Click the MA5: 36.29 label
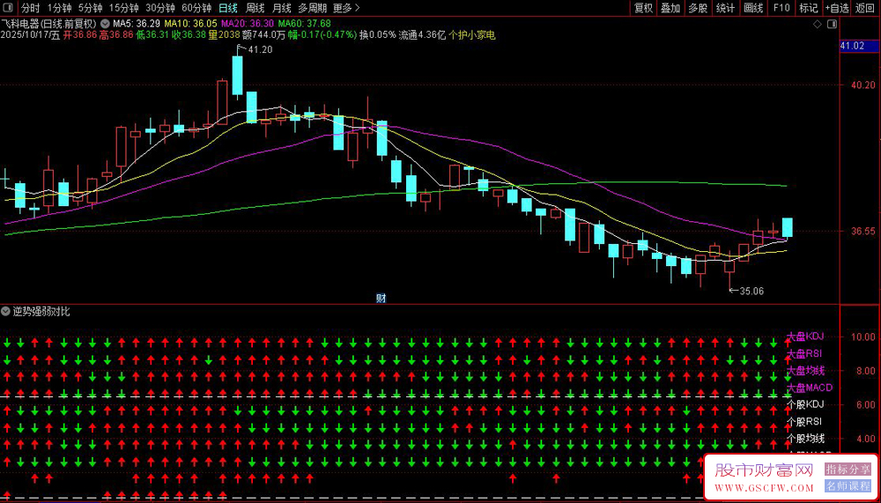Viewport: 881px width, 503px height. [137, 24]
